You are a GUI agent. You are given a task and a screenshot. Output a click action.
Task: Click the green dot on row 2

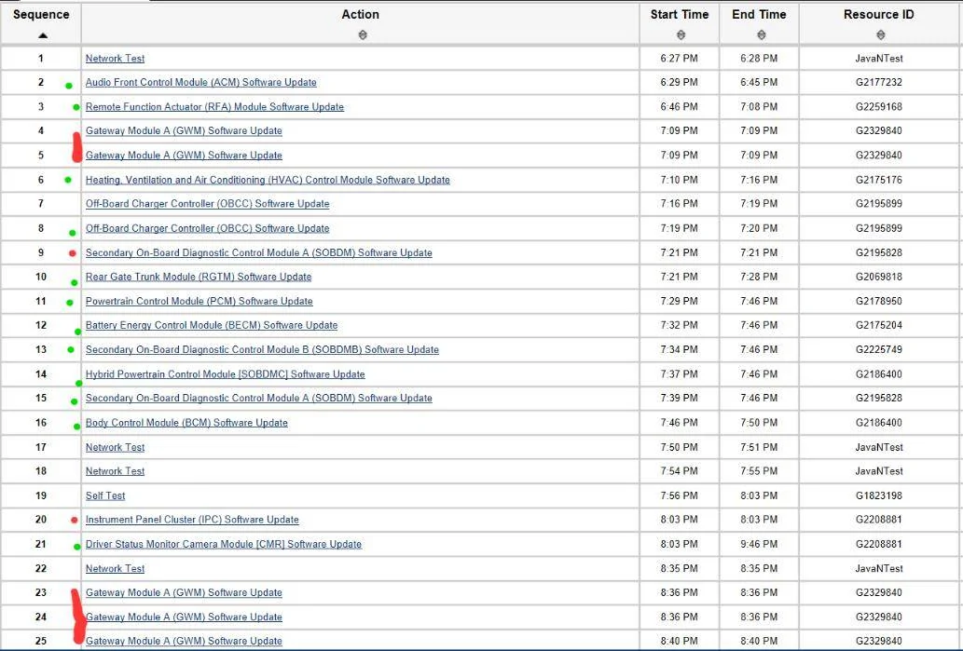(69, 86)
